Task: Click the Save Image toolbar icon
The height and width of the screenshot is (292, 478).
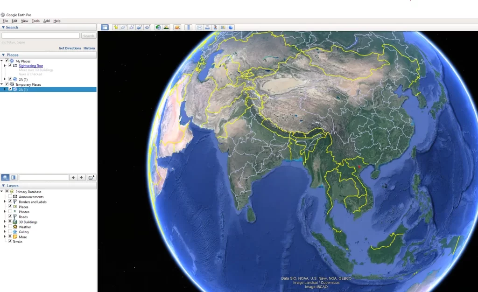Action: pyautogui.click(x=215, y=28)
